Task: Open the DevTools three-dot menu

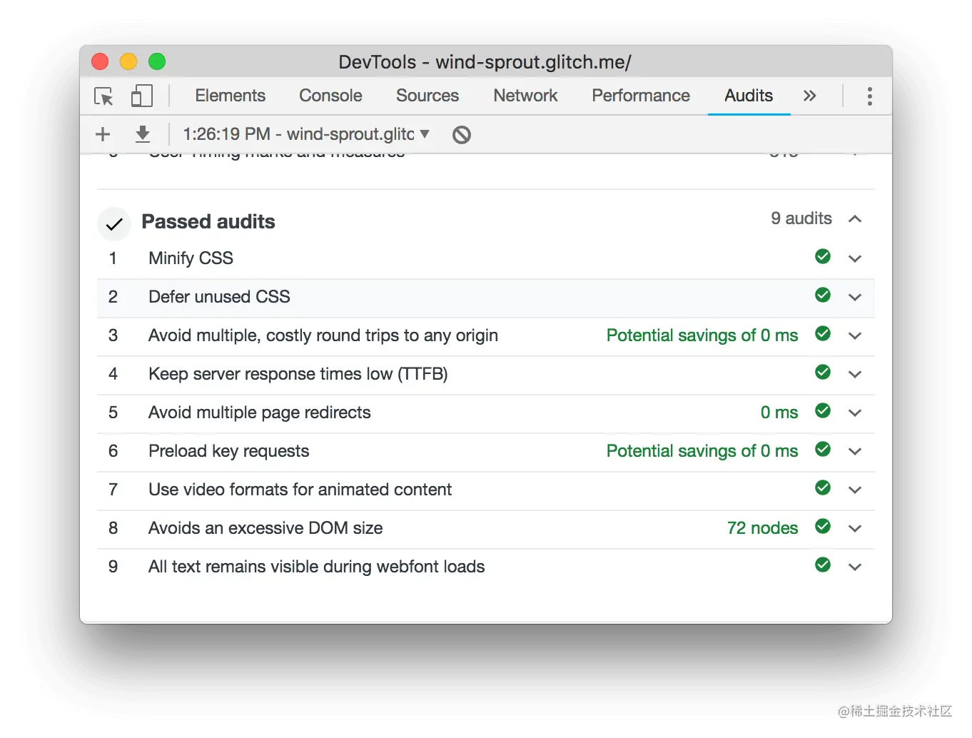Action: click(869, 96)
